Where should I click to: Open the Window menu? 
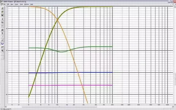(27, 4)
